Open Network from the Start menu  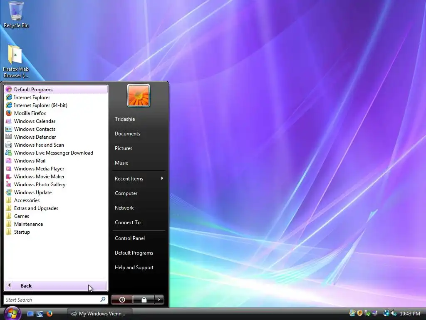click(x=139, y=207)
